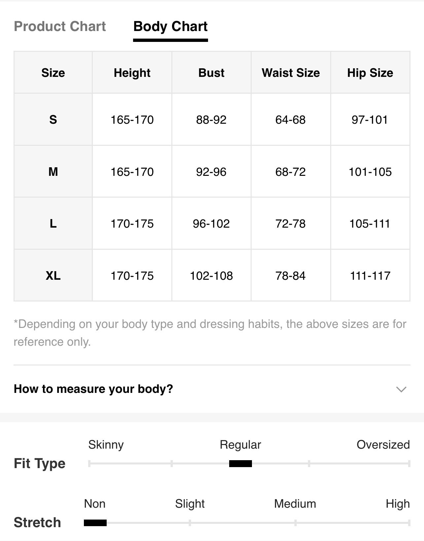Select the L size row label

[53, 224]
